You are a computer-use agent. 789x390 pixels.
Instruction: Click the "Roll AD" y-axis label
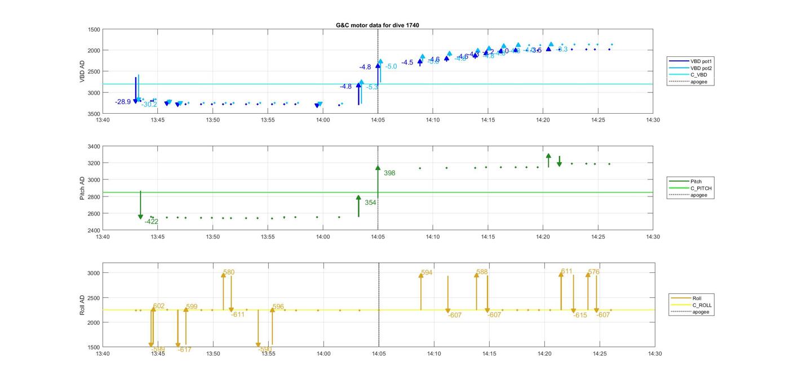click(x=82, y=304)
